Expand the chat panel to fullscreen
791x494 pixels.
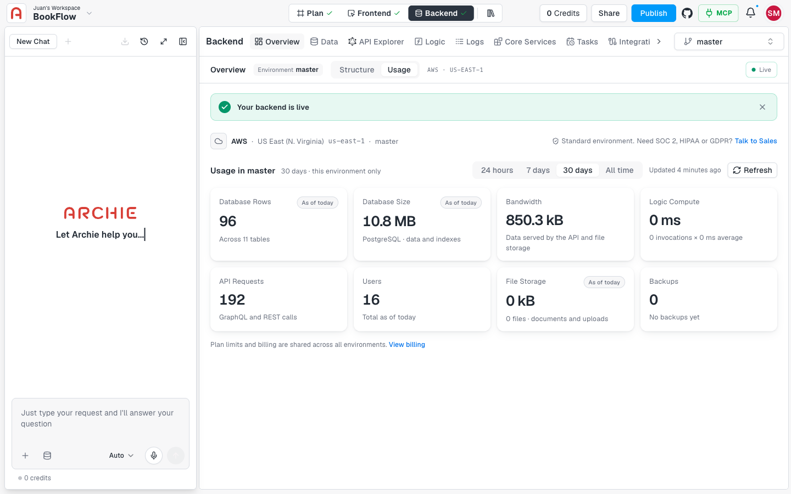click(164, 42)
